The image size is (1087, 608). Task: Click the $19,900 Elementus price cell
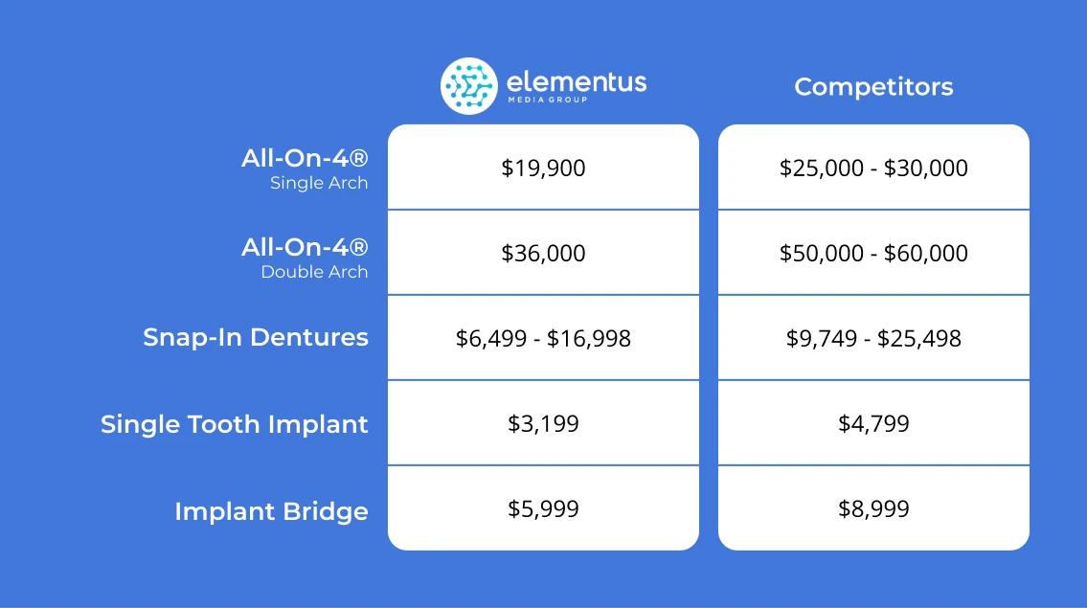click(543, 169)
